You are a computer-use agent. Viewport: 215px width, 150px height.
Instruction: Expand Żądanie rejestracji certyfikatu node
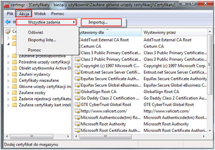[x=8, y=99]
